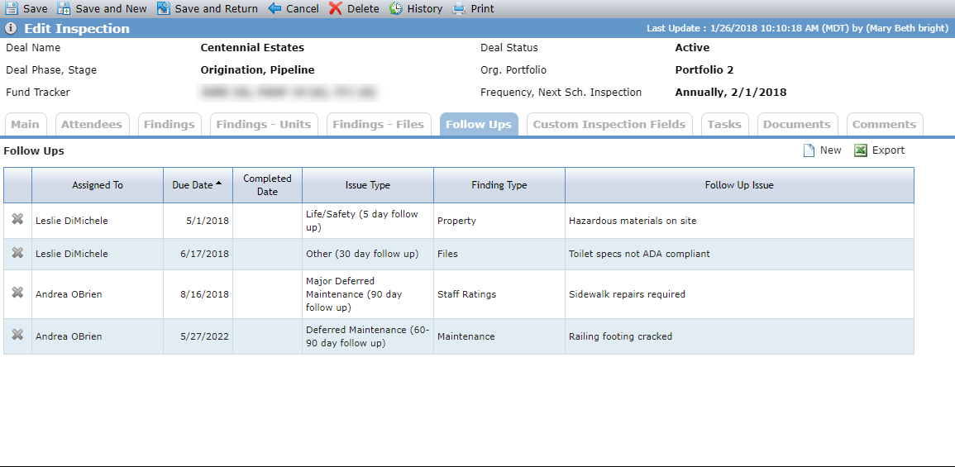Image resolution: width=955 pixels, height=467 pixels.
Task: Select the Follow Ups tab
Action: point(479,124)
